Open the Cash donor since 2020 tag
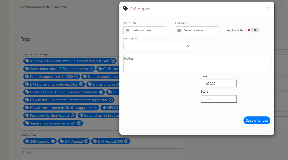 [x=59, y=69]
